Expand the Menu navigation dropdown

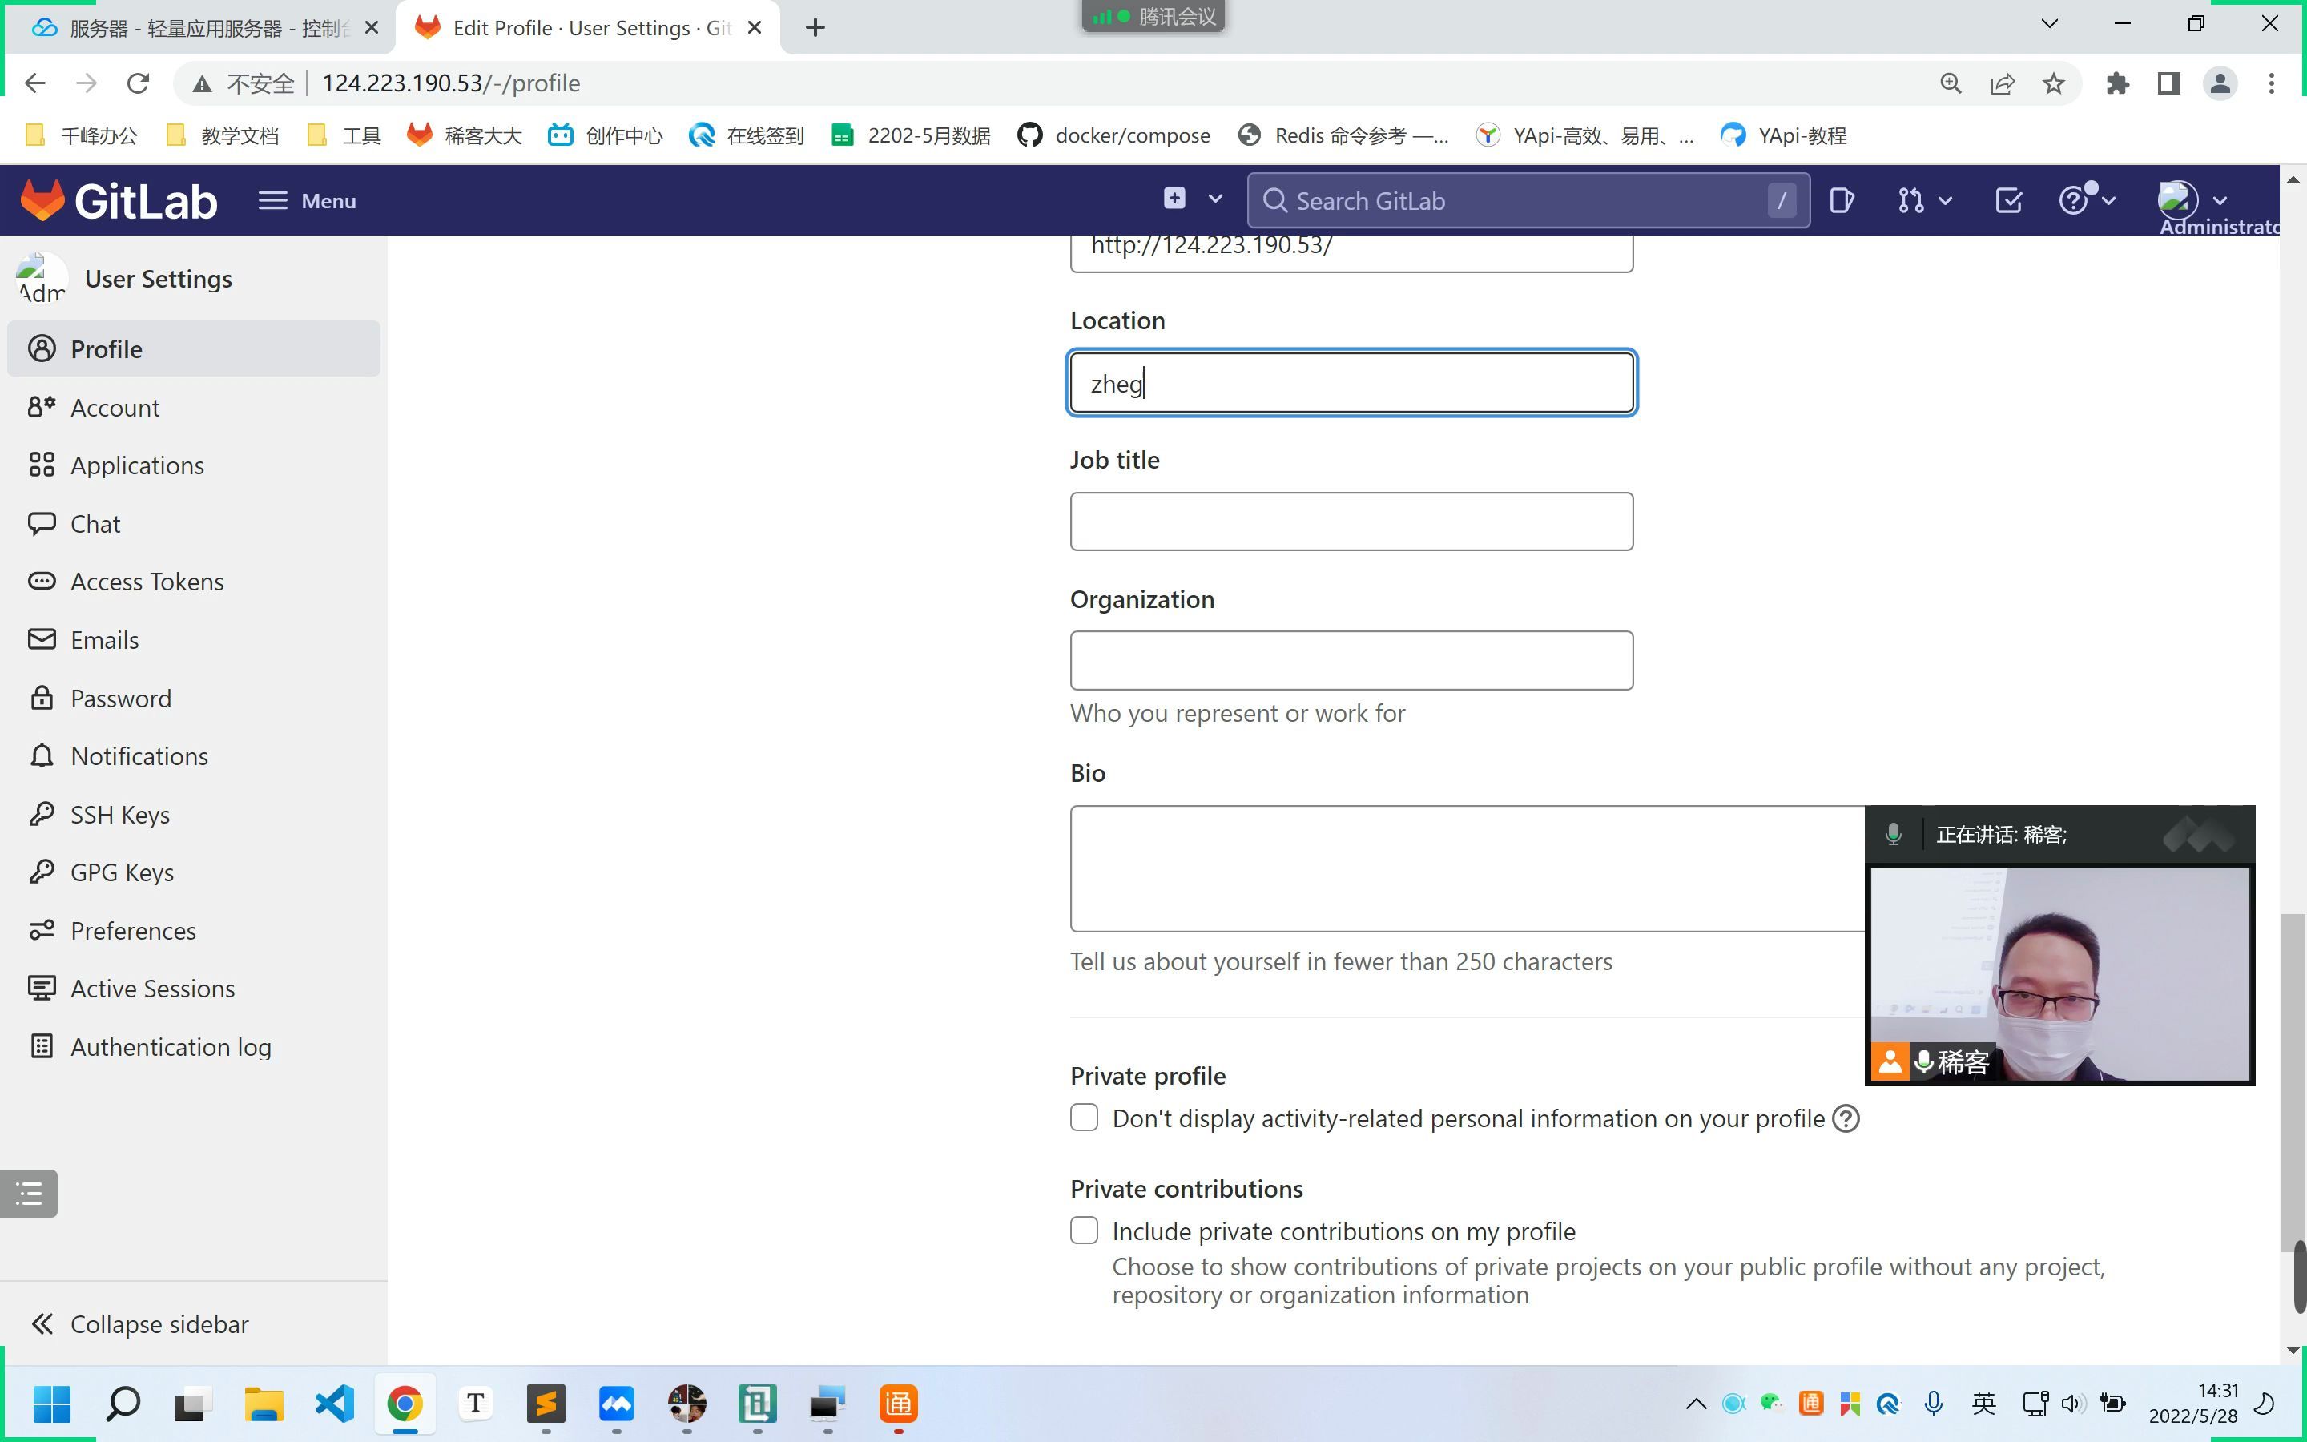309,199
